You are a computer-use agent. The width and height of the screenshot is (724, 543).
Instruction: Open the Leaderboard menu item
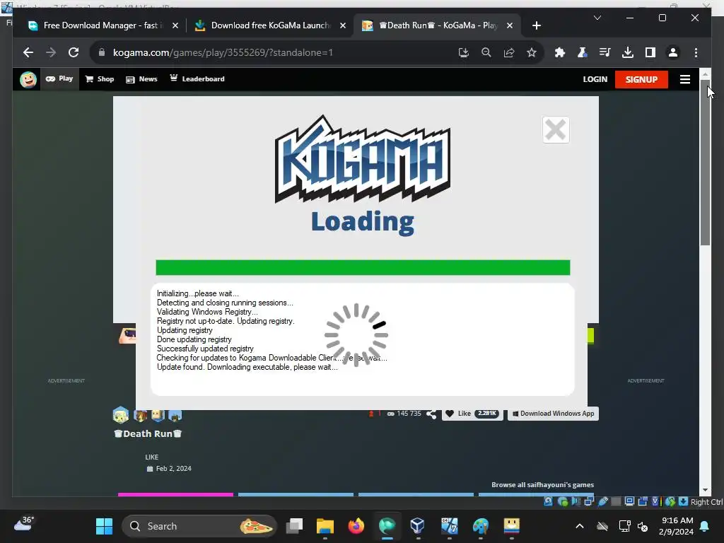(x=197, y=79)
